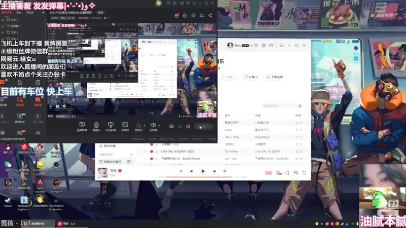The height and width of the screenshot is (228, 406).
Task: Click notification bell icon in streaming app
Action: (201, 16)
